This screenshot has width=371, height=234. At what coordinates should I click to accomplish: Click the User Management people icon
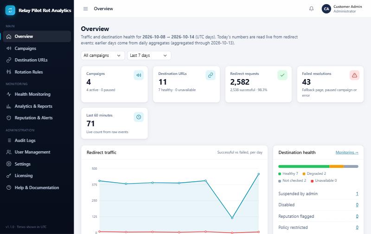click(9, 152)
